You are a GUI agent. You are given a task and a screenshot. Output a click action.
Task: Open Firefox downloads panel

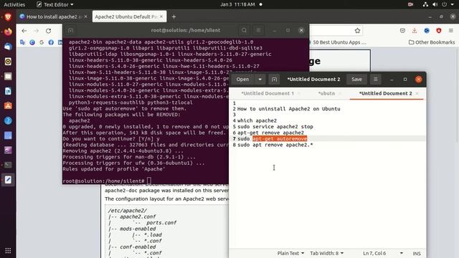pyautogui.click(x=415, y=30)
